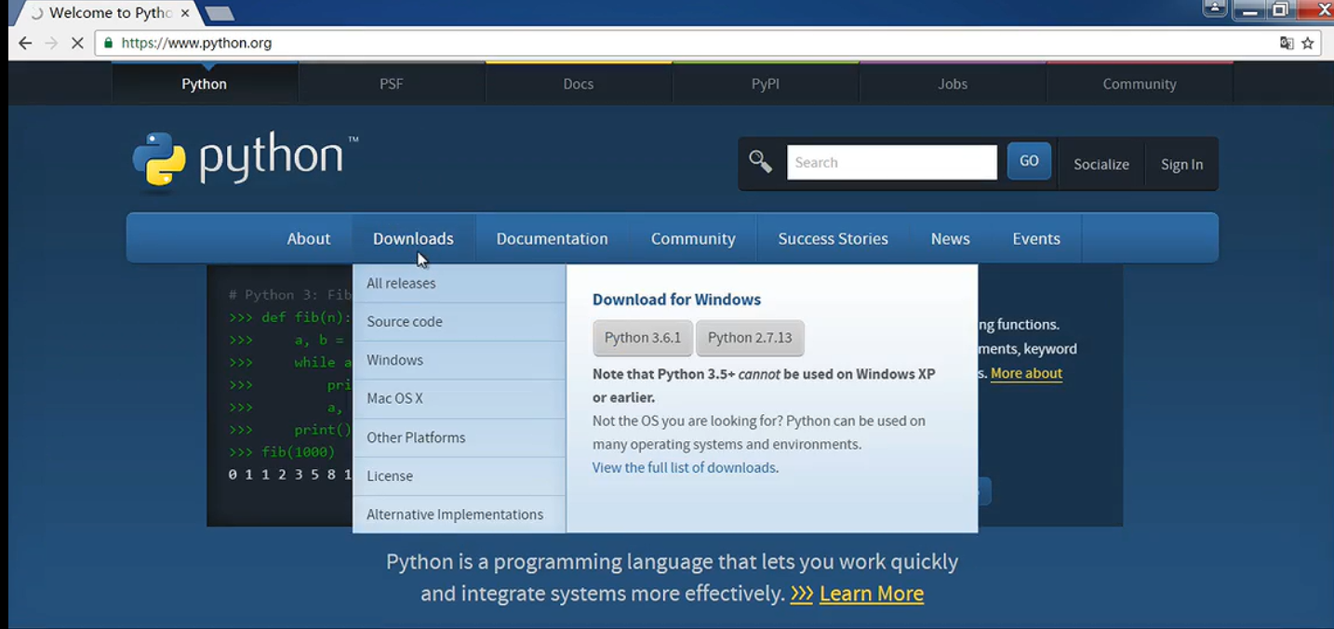The width and height of the screenshot is (1334, 629).
Task: Open Community in main navigation bar
Action: click(x=693, y=238)
